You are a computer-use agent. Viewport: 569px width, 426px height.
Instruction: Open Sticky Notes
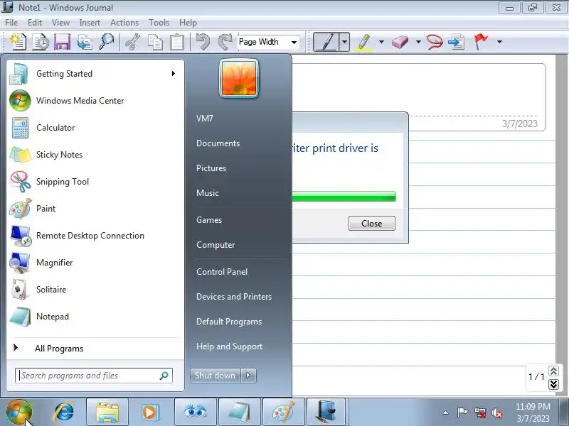click(x=95, y=155)
